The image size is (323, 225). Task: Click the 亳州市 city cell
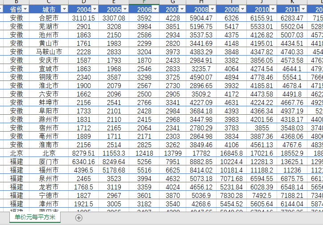tap(49, 136)
